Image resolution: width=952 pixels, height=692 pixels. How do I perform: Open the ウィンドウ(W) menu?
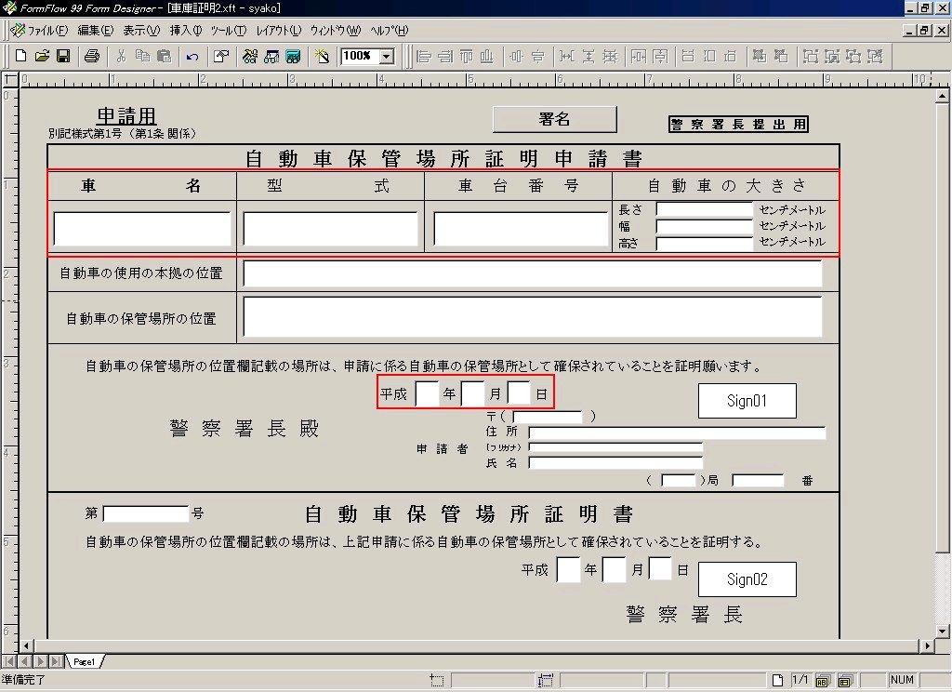[x=335, y=31]
